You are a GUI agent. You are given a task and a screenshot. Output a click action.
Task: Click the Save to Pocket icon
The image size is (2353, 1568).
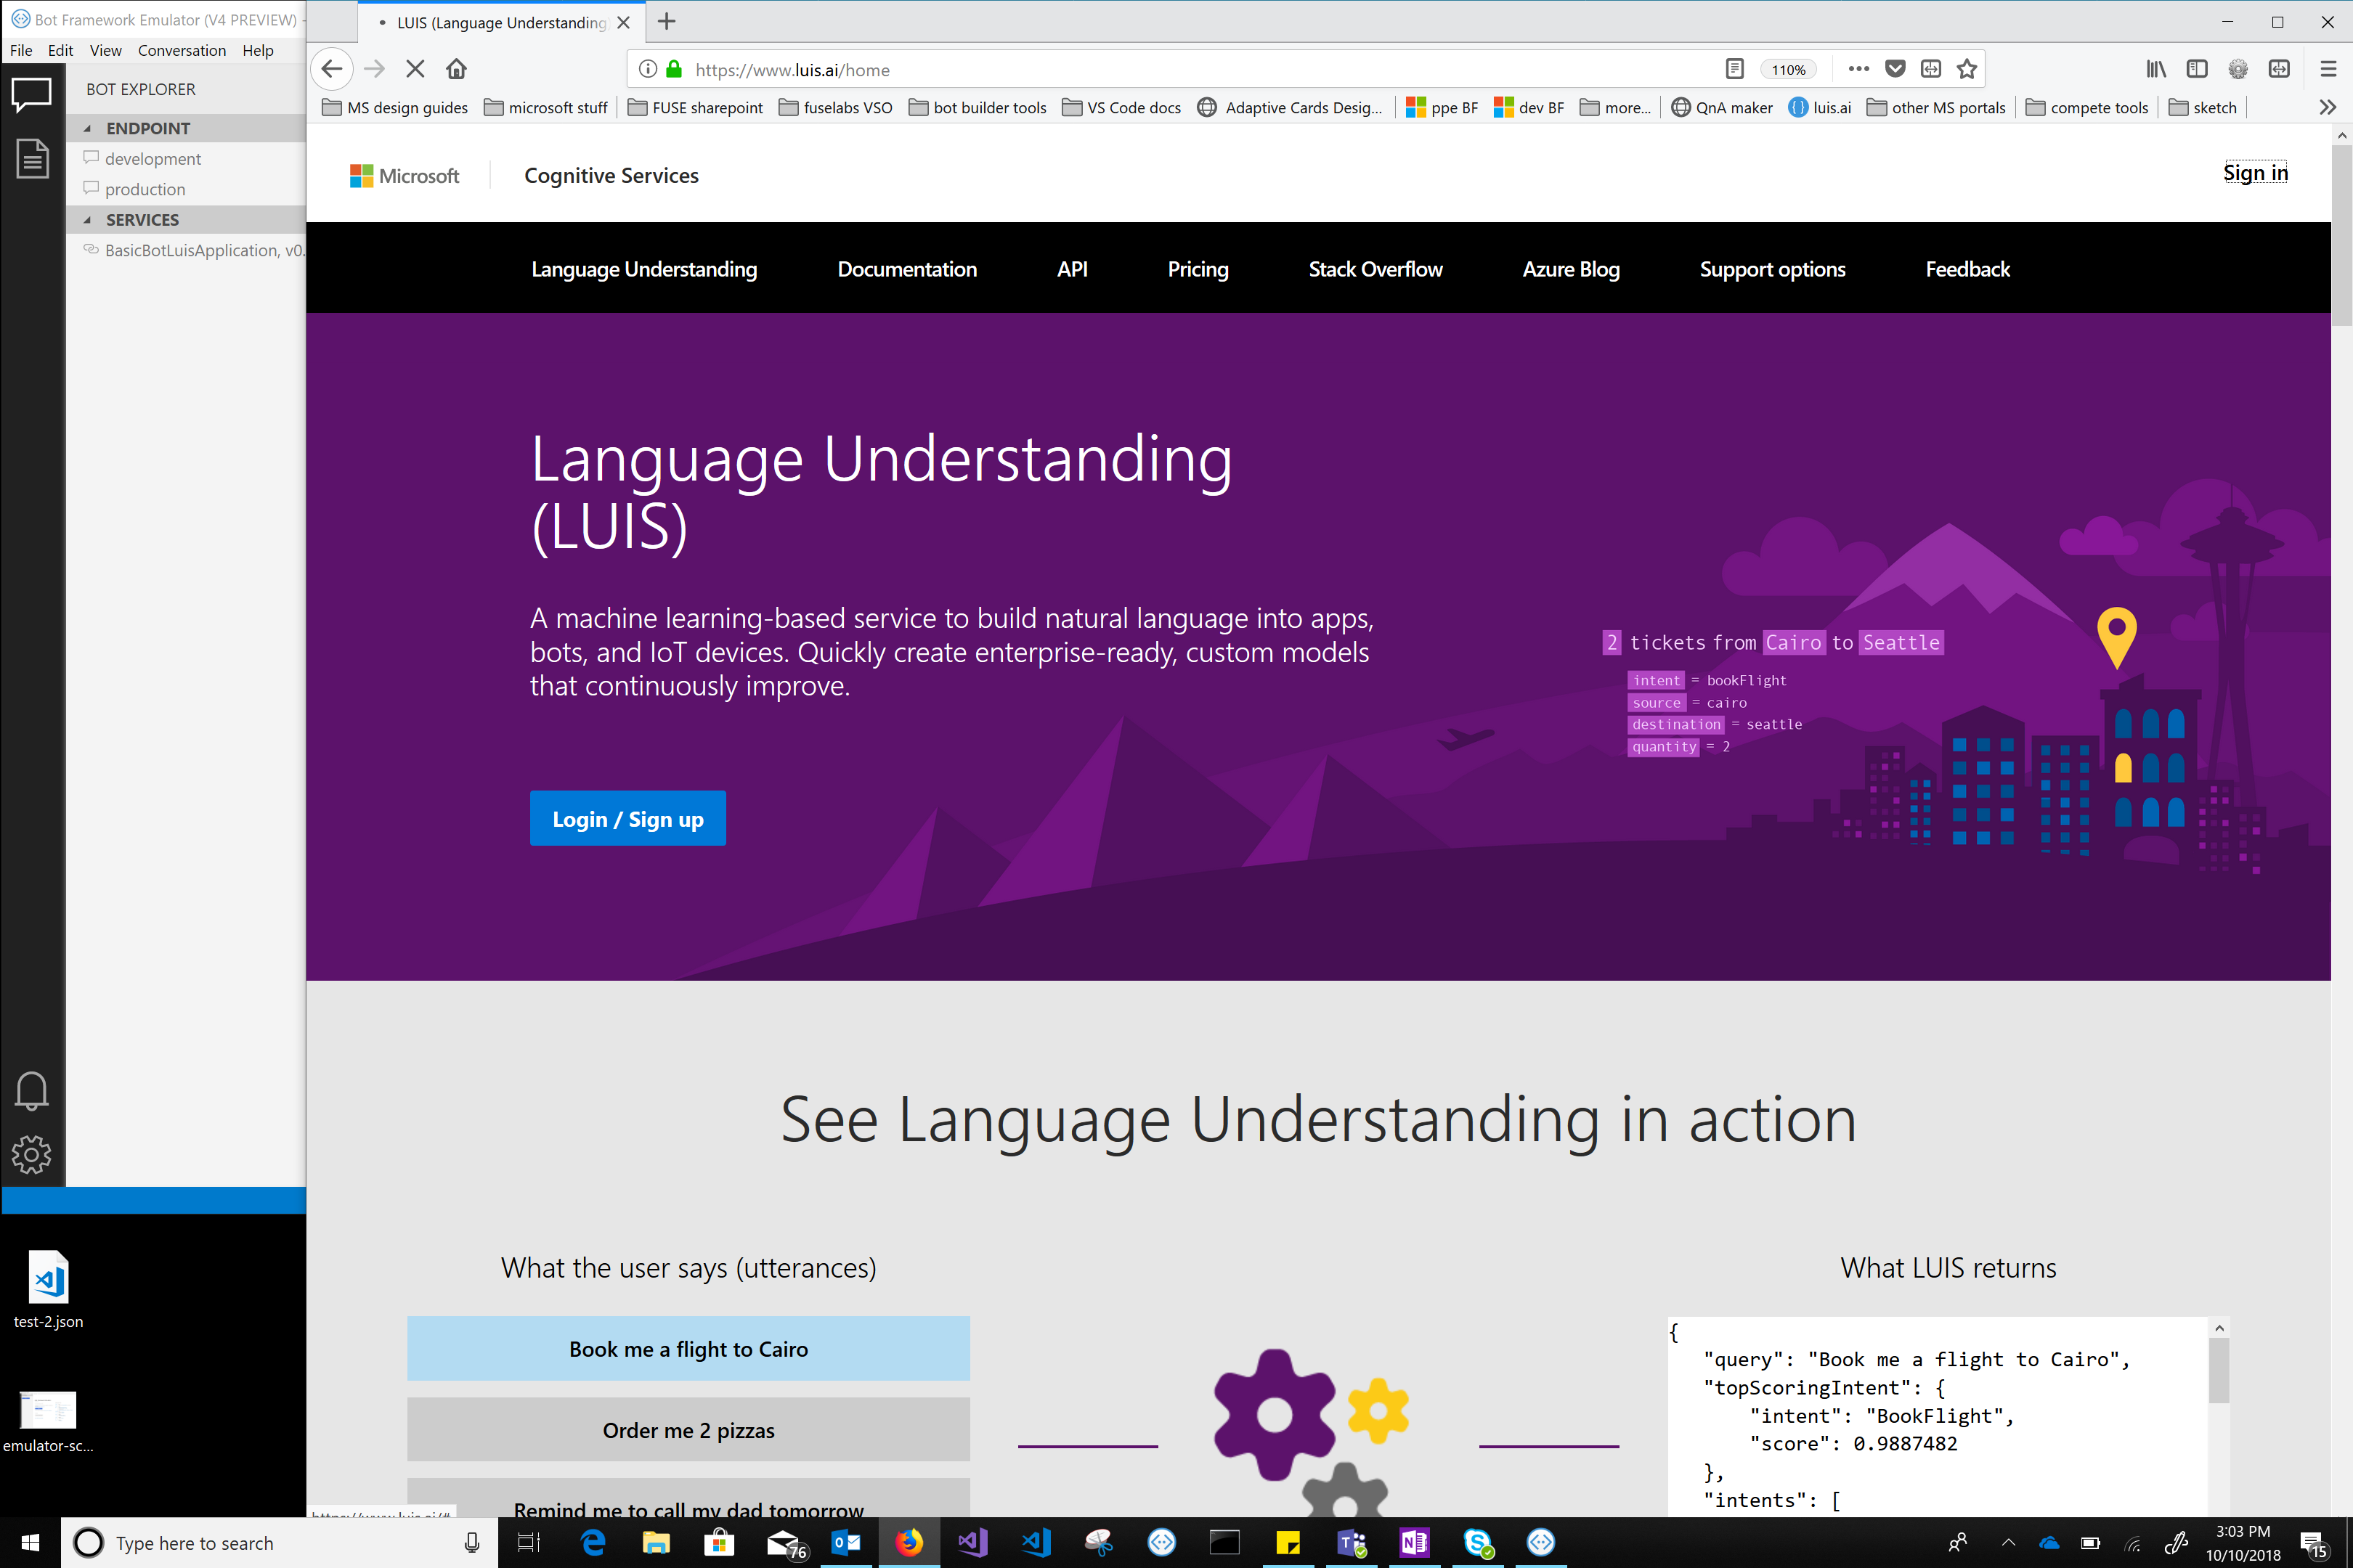pyautogui.click(x=1895, y=68)
